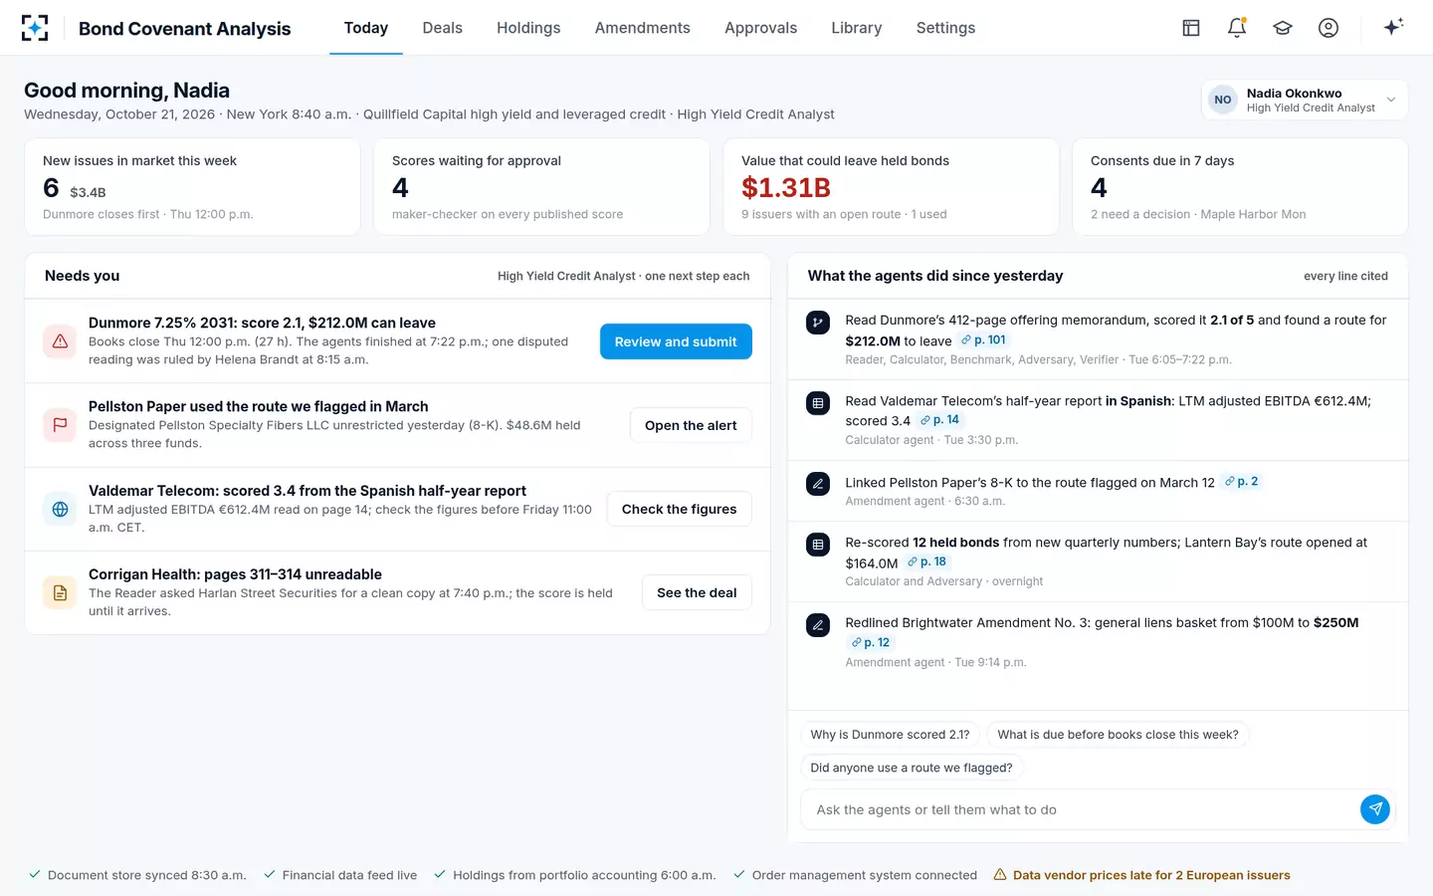1433x896 pixels.
Task: Expand the Nadia Okonkwo role switcher
Action: click(1304, 100)
